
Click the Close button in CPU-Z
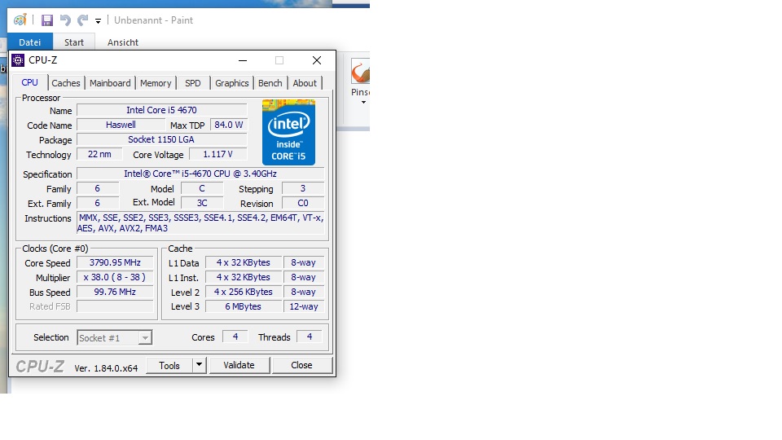point(301,365)
